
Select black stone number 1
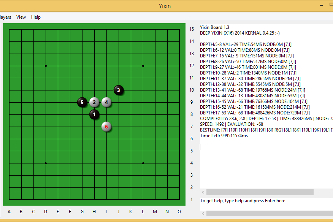(x=94, y=114)
